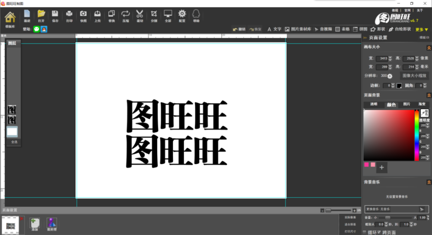Zoom out canvas with minus button
The image size is (432, 235).
click(x=322, y=210)
